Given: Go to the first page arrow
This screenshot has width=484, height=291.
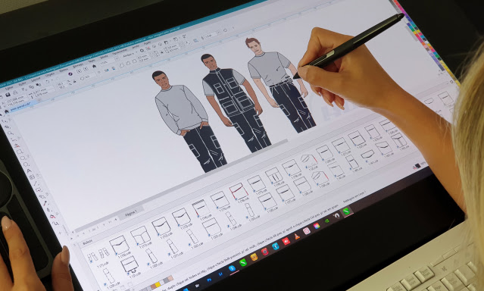Looking at the screenshot, I should [x=78, y=235].
